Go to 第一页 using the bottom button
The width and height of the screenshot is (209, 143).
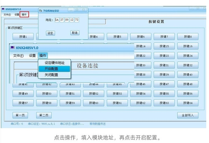tap(20, 115)
